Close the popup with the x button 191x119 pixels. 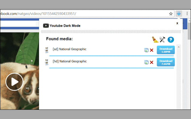pyautogui.click(x=177, y=23)
